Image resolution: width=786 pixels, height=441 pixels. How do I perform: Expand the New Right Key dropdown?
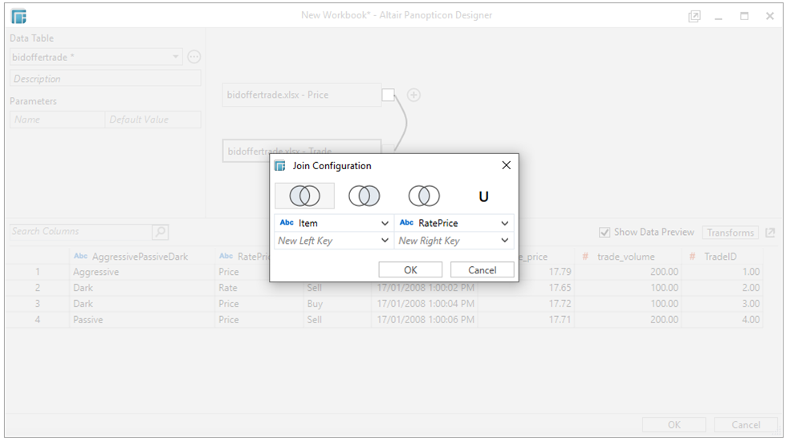click(x=505, y=241)
